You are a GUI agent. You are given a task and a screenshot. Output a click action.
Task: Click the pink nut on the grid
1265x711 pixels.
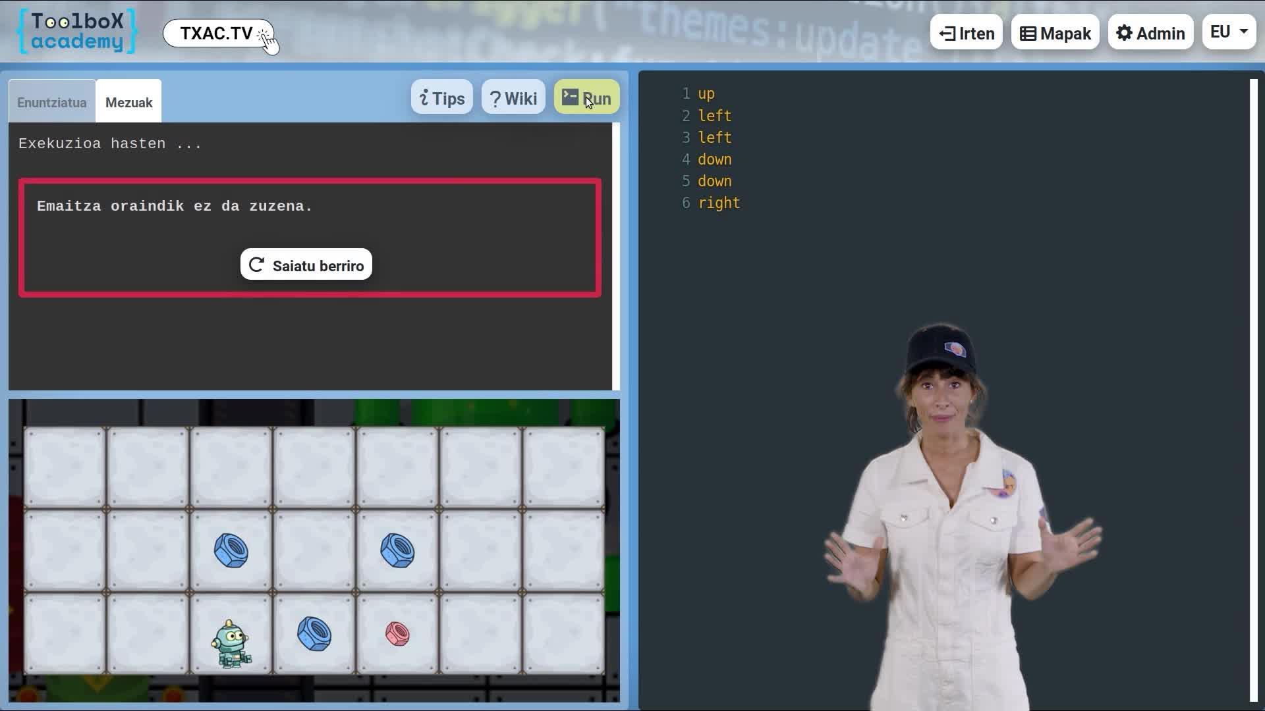point(397,634)
